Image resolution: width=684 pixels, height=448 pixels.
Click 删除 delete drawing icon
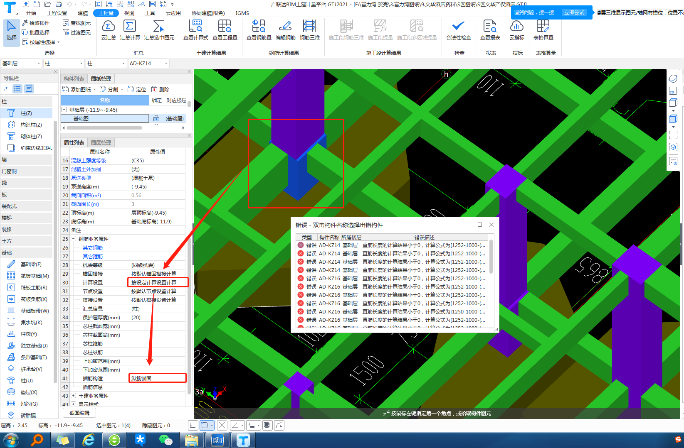[x=160, y=89]
